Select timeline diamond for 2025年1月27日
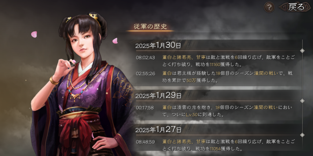Viewport: 313px width, 156px height. pyautogui.click(x=302, y=135)
